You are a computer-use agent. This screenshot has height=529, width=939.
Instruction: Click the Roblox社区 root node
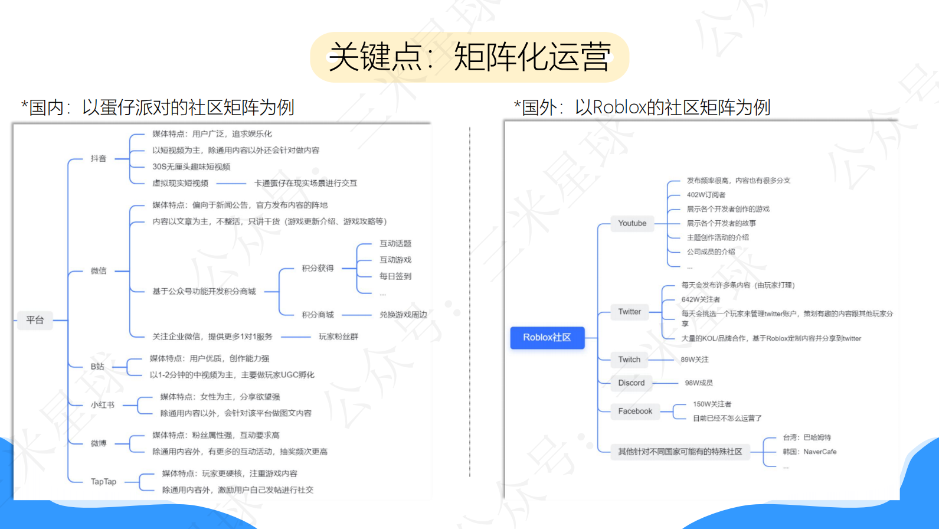[x=547, y=338]
